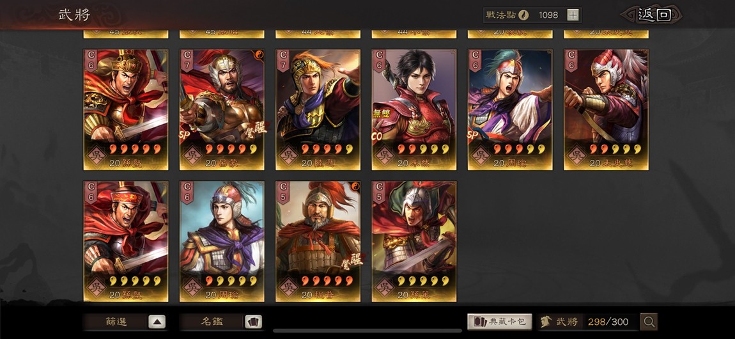Pick the 孫堅 card in the lower row
The width and height of the screenshot is (735, 339).
tap(126, 242)
